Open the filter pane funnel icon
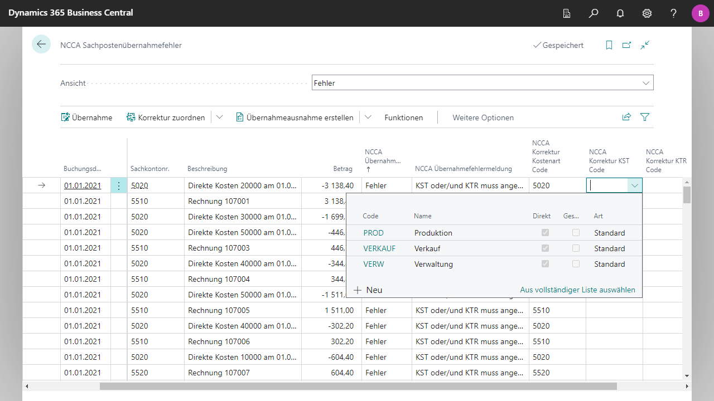 (x=645, y=117)
